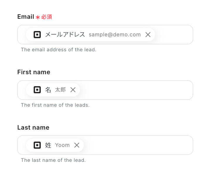This screenshot has width=218, height=173.
Task: Click the "The last name of the lead." hint
Action: point(53,160)
